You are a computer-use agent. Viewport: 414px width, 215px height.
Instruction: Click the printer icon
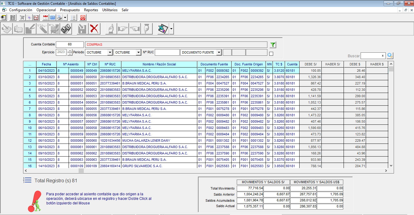point(60,18)
